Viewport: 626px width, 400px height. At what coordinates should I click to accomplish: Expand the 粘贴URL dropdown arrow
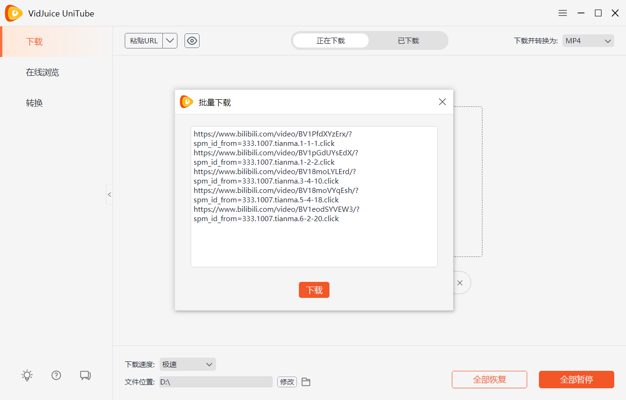[170, 41]
